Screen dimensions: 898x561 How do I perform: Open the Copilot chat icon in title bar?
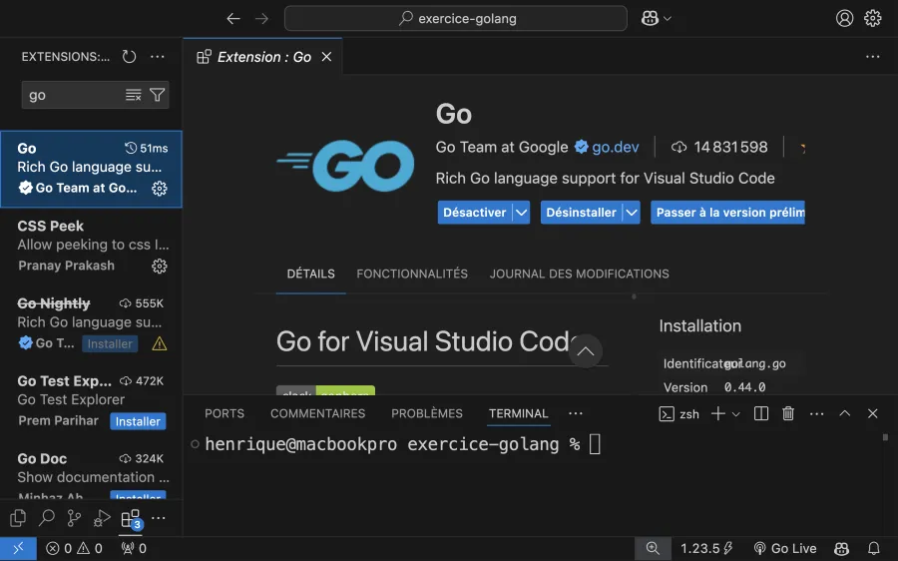pos(650,18)
